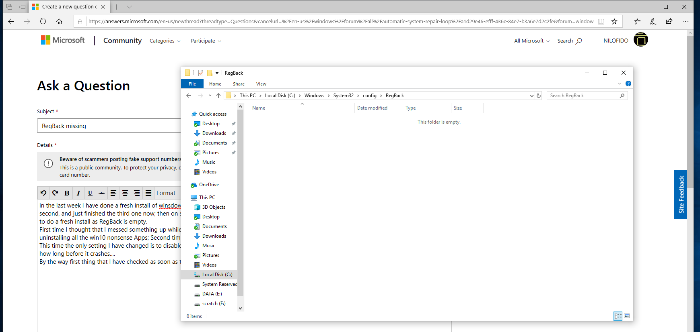Click the editor undo icon
Viewport: 700px width, 332px height.
pyautogui.click(x=43, y=193)
